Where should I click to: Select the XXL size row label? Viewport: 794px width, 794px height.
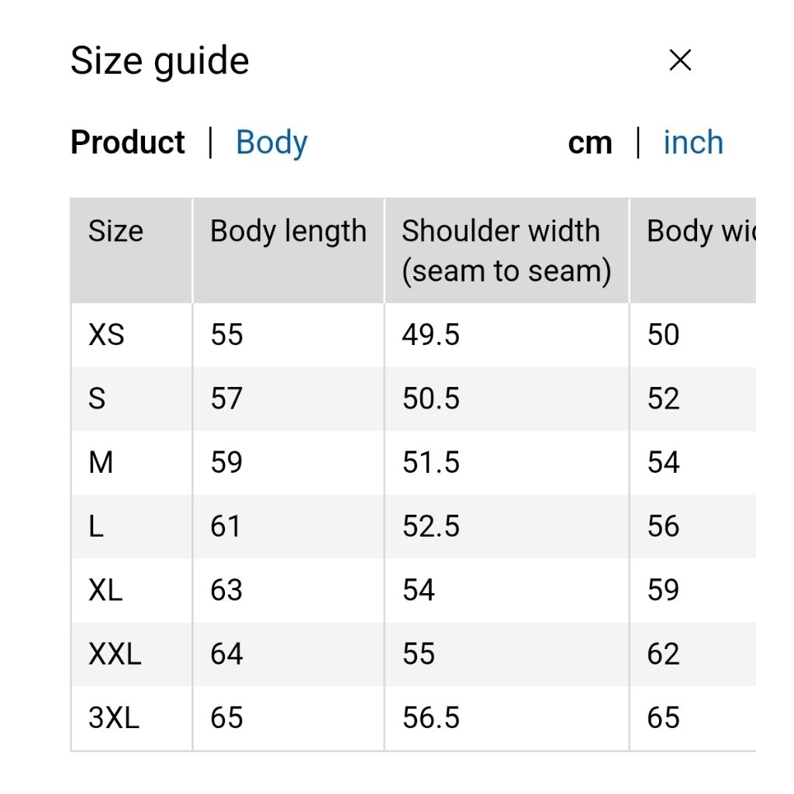click(115, 654)
